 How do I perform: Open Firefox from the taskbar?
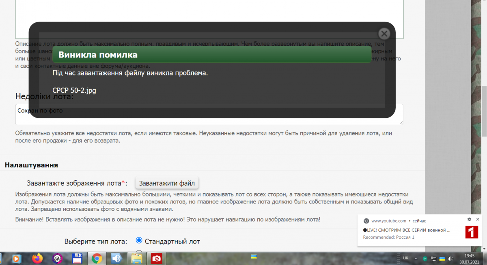[37, 259]
